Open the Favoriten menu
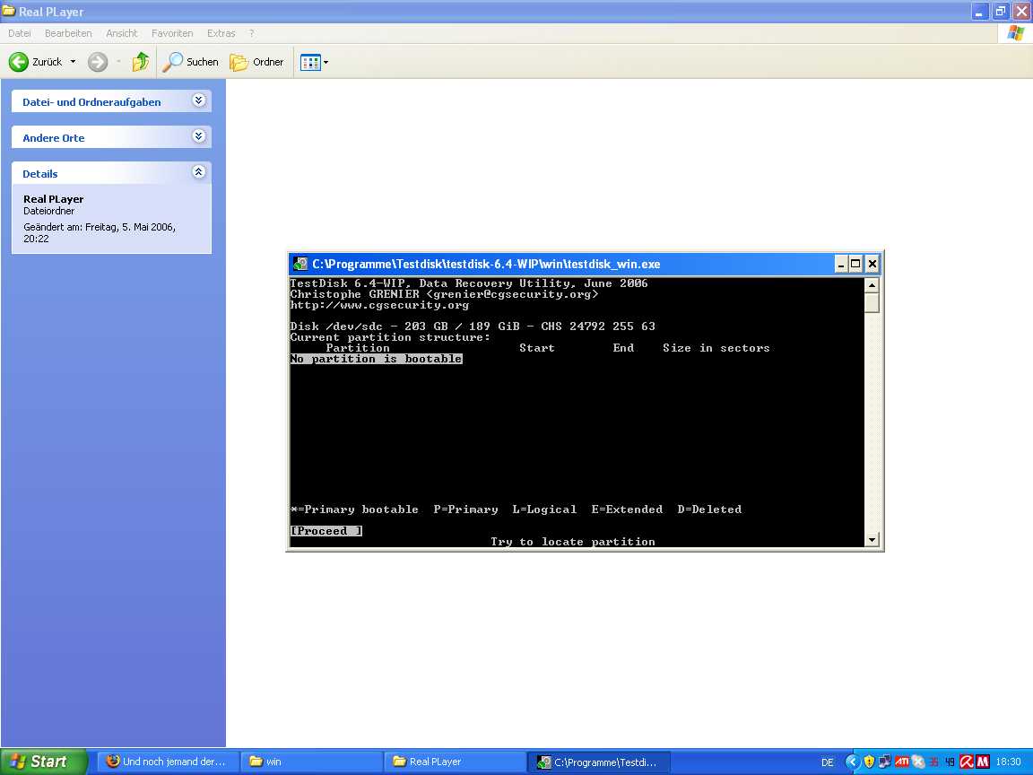Viewport: 1033px width, 775px height. click(x=172, y=33)
